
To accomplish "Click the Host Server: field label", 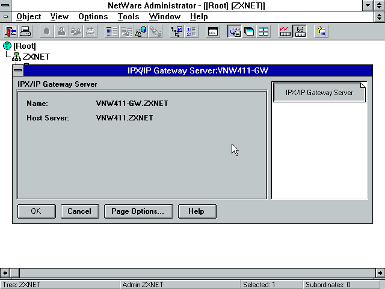I will (x=48, y=118).
